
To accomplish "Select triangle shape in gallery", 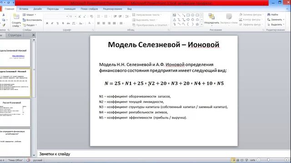I will [174, 19].
